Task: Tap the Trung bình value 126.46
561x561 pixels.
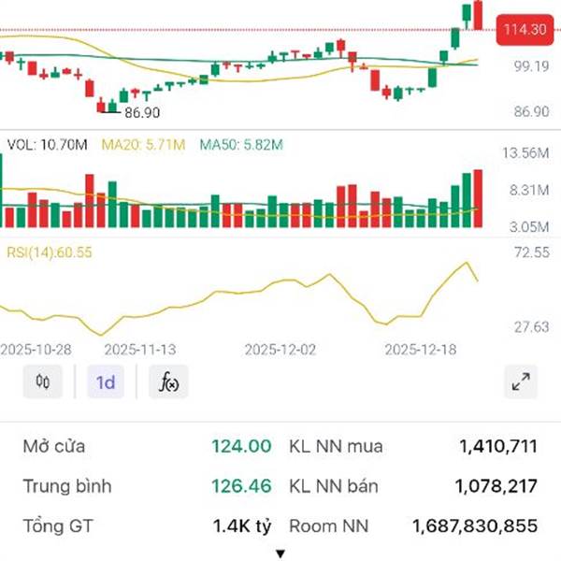Action: pyautogui.click(x=241, y=486)
